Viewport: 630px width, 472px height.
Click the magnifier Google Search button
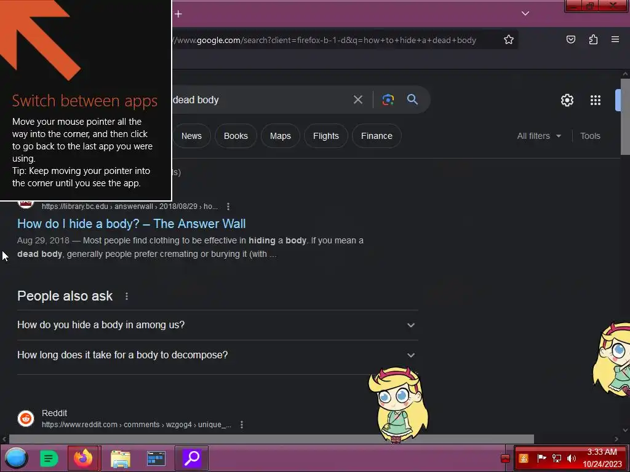412,100
